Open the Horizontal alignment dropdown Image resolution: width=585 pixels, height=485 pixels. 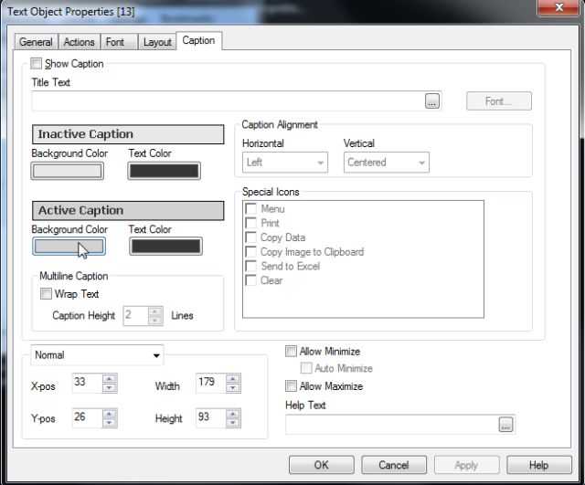pyautogui.click(x=285, y=163)
